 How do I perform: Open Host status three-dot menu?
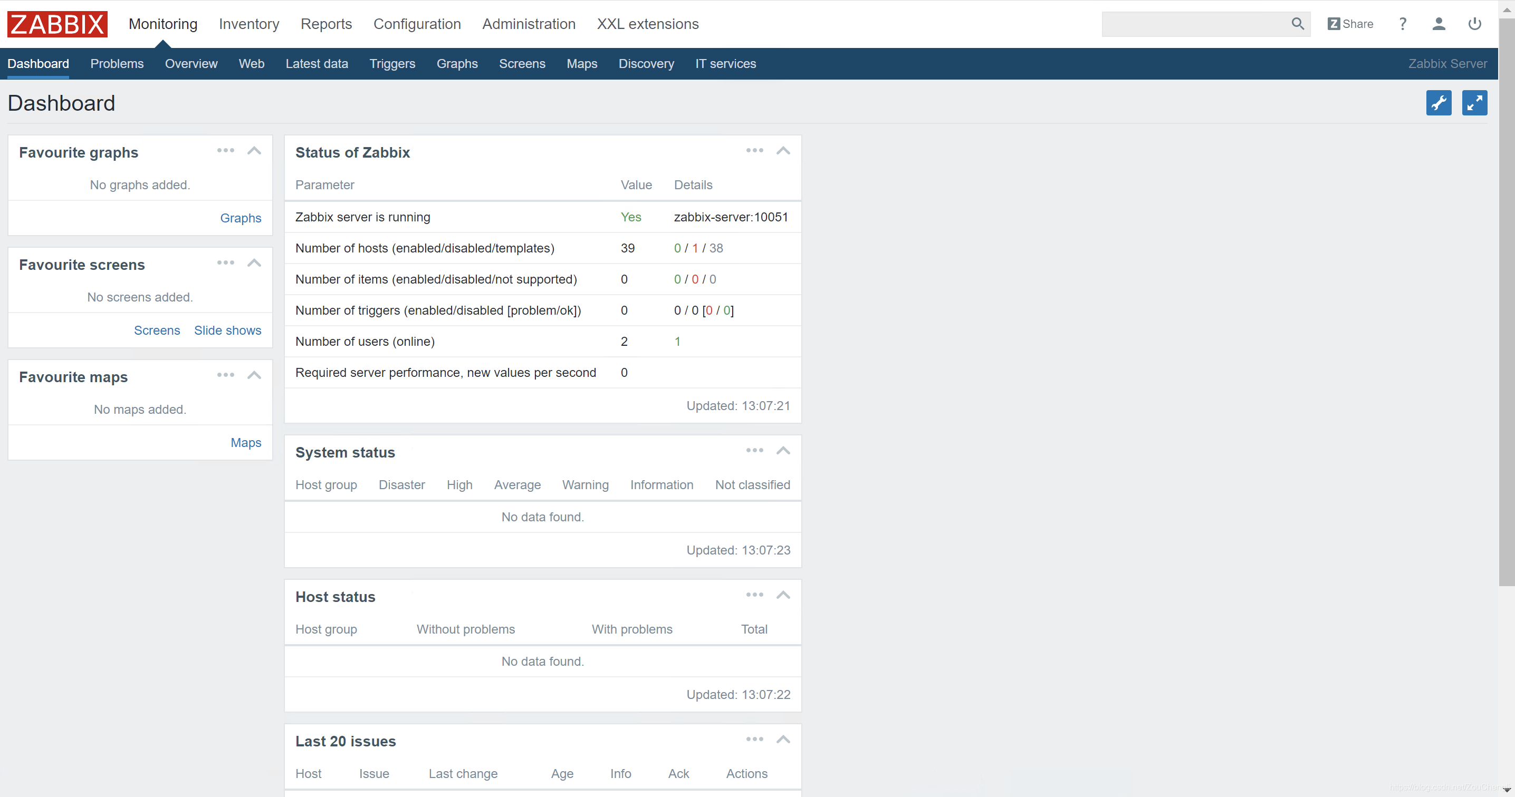(x=754, y=596)
